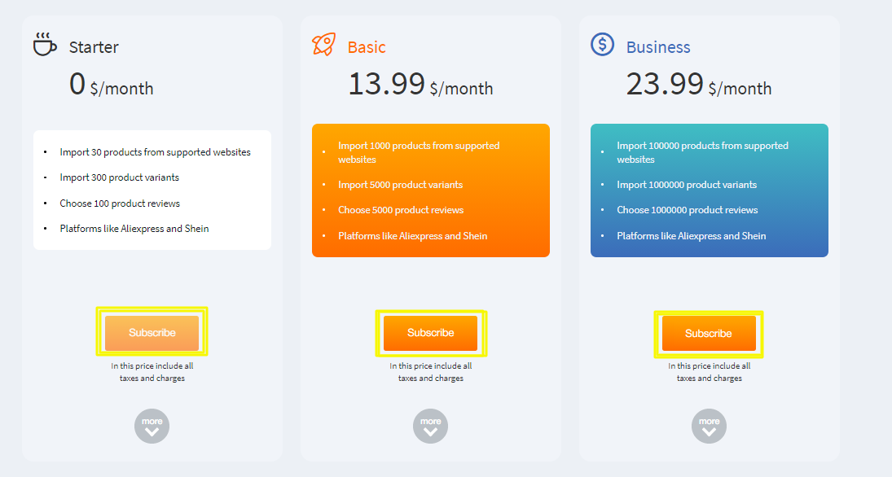Click the rocket icon beside Basic
The width and height of the screenshot is (892, 477).
(323, 44)
